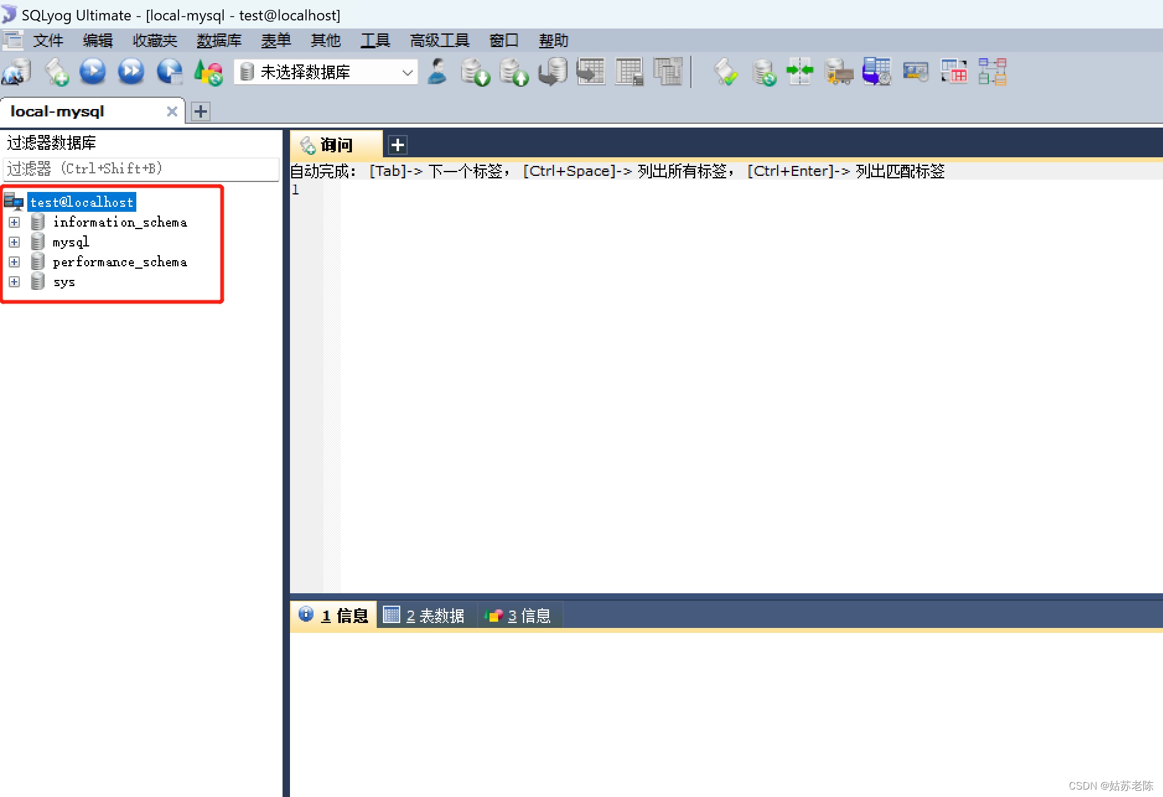Viewport: 1163px width, 797px height.
Task: Select the sys database in tree
Action: pyautogui.click(x=64, y=282)
